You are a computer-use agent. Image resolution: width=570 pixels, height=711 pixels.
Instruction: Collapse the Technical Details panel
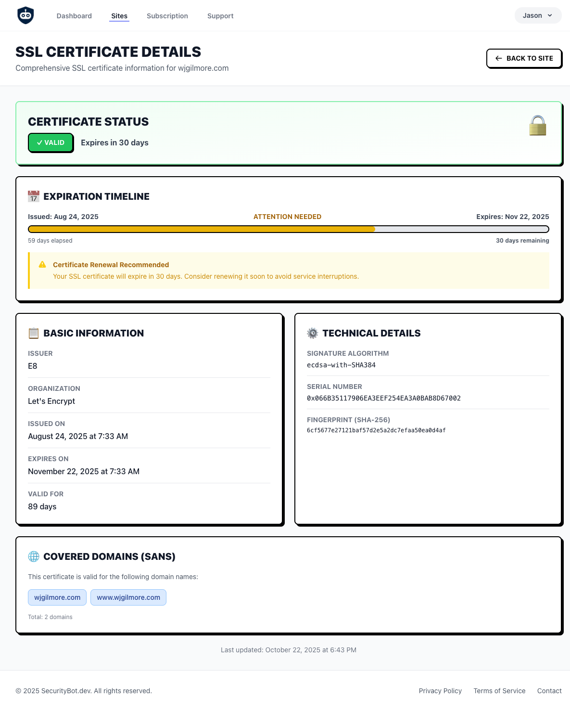372,333
